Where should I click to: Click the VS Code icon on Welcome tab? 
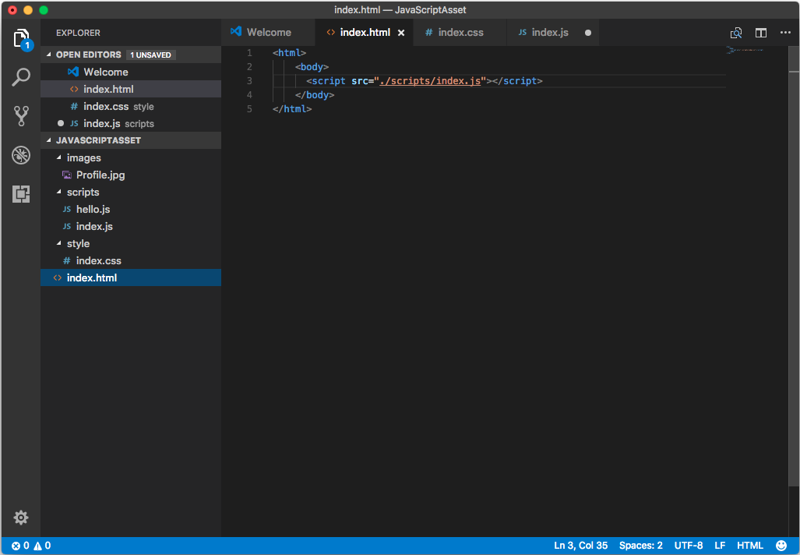coord(236,32)
